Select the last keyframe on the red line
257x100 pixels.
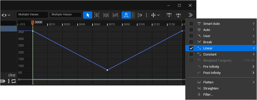[182, 31]
